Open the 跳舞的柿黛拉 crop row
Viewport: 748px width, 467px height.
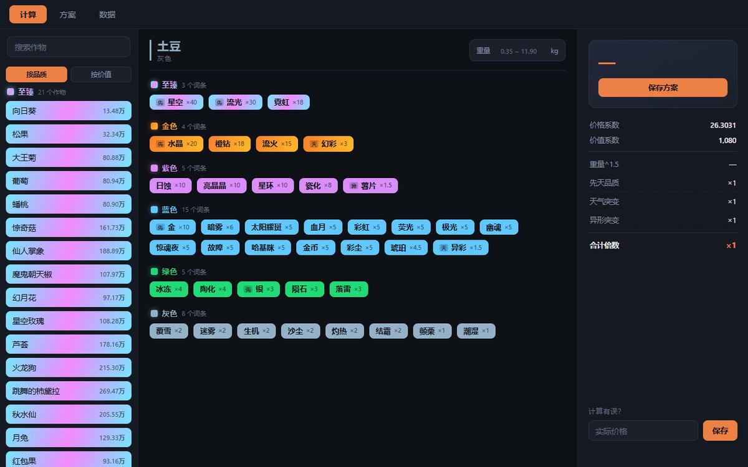tap(69, 391)
